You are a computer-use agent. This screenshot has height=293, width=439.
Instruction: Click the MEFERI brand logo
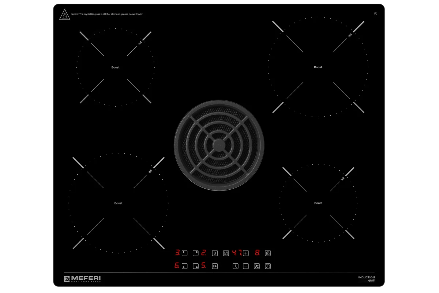82,279
